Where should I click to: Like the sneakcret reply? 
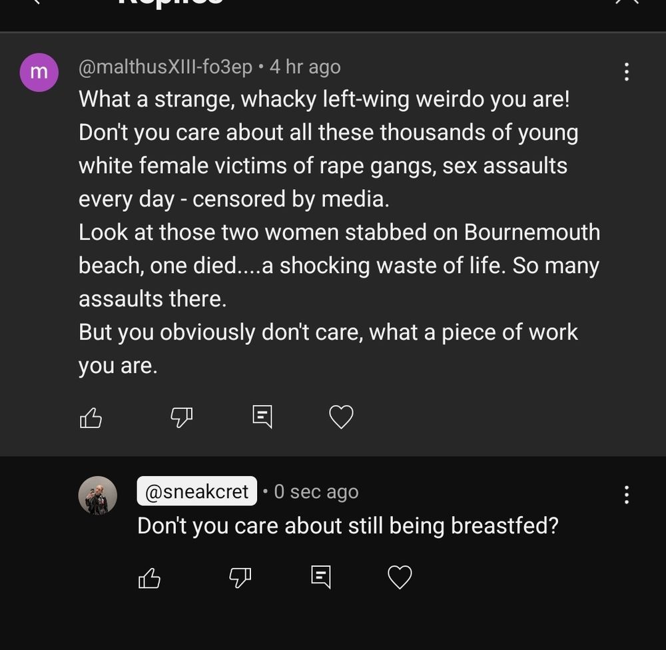point(149,577)
